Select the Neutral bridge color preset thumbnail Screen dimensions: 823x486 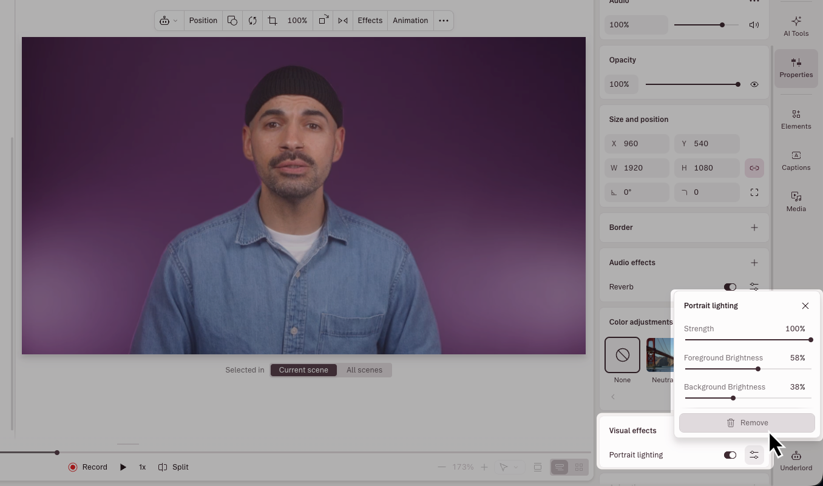(660, 355)
